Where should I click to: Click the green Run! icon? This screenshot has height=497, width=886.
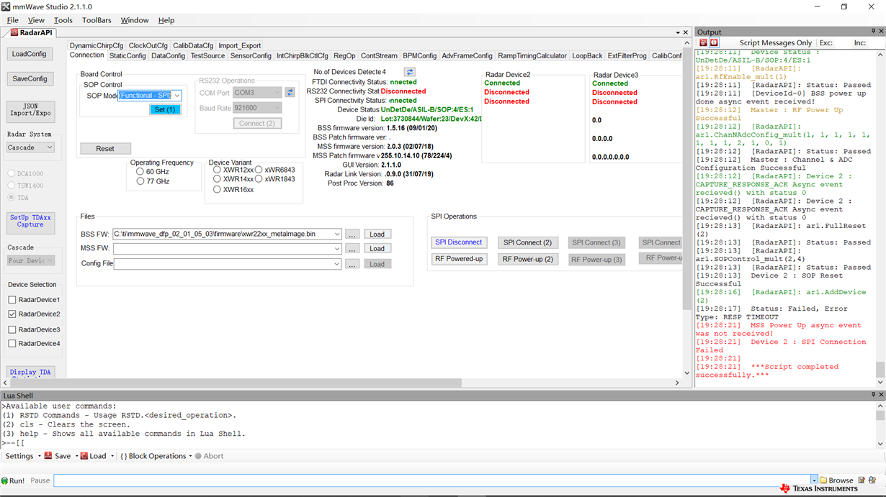(x=4, y=480)
